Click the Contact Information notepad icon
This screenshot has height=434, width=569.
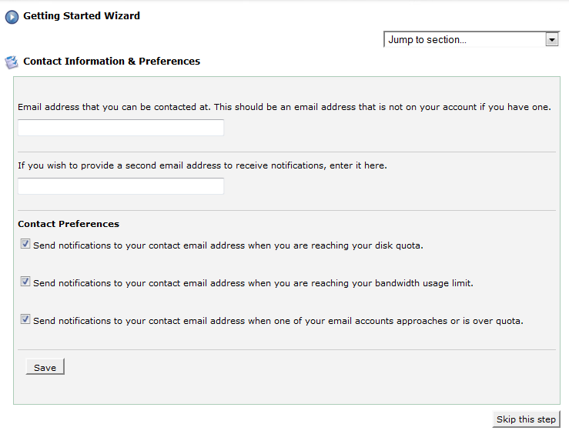tap(12, 62)
